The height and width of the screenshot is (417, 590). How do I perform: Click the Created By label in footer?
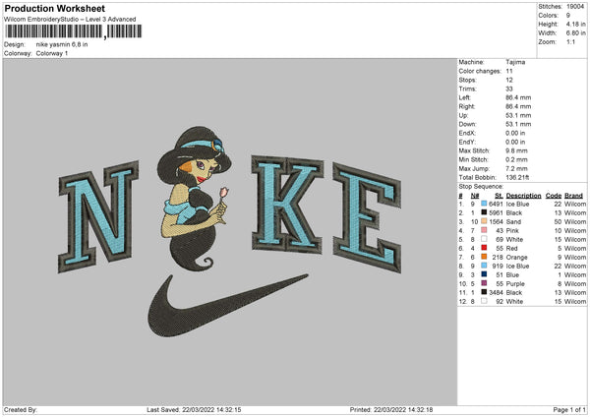pos(21,409)
